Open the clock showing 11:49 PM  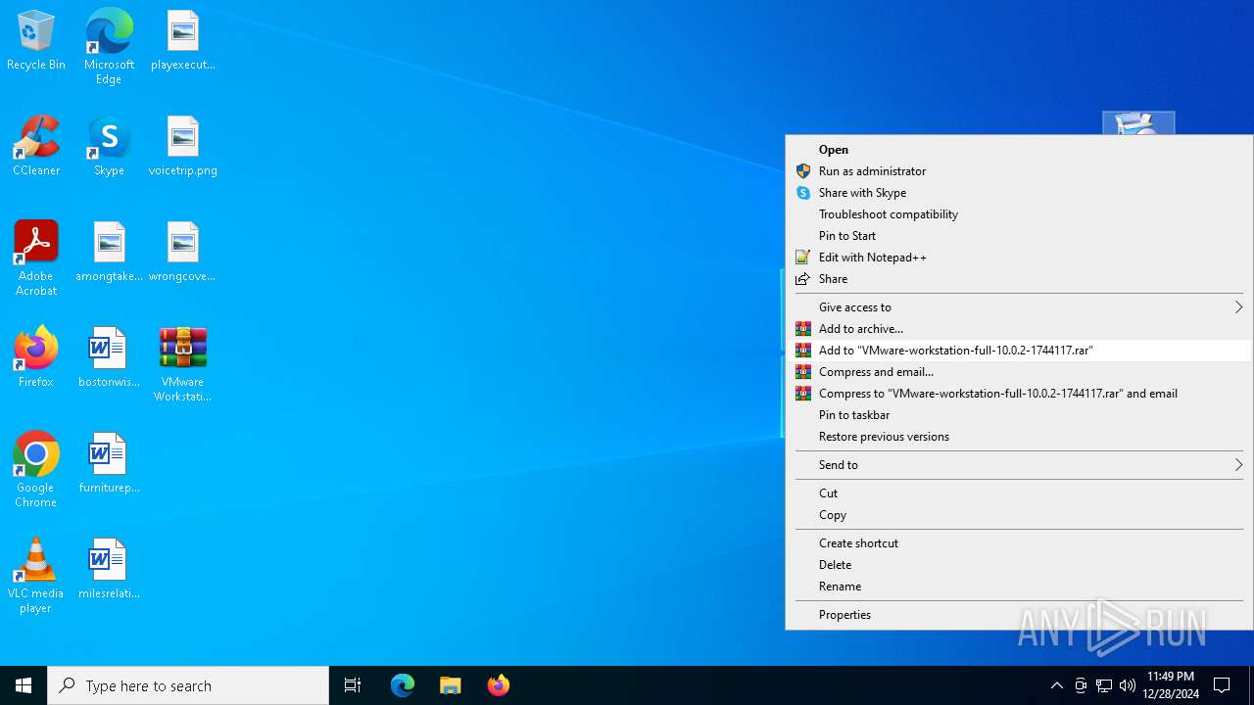tap(1172, 685)
